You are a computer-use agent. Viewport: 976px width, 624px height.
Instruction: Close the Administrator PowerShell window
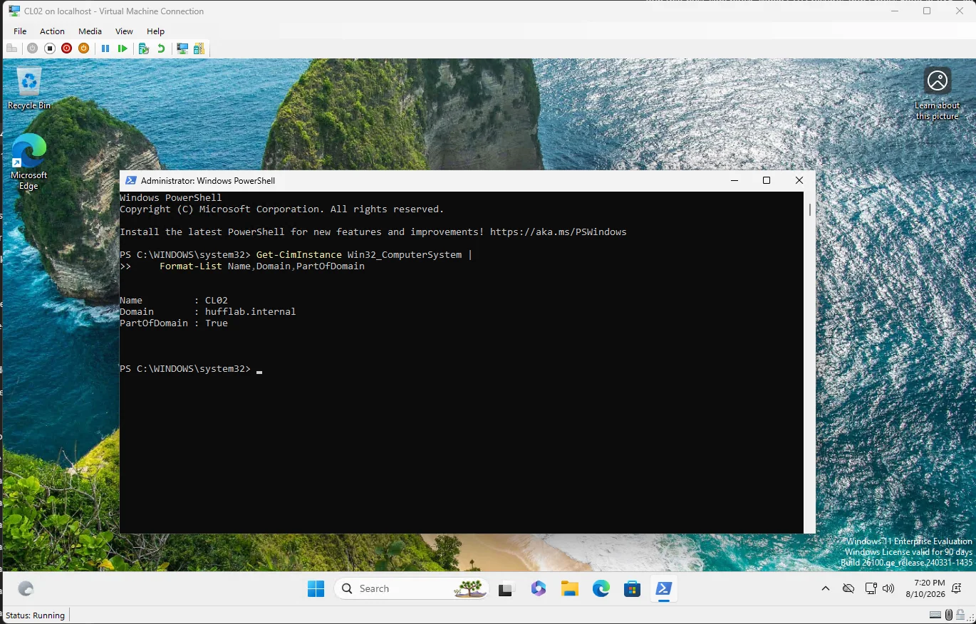pyautogui.click(x=799, y=180)
